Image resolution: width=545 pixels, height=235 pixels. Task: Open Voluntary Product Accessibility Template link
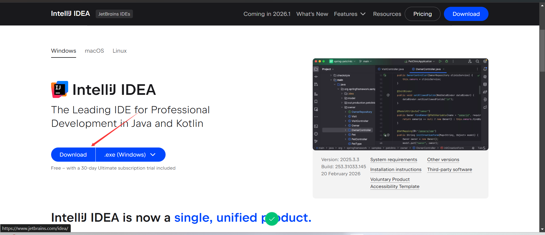(x=395, y=183)
